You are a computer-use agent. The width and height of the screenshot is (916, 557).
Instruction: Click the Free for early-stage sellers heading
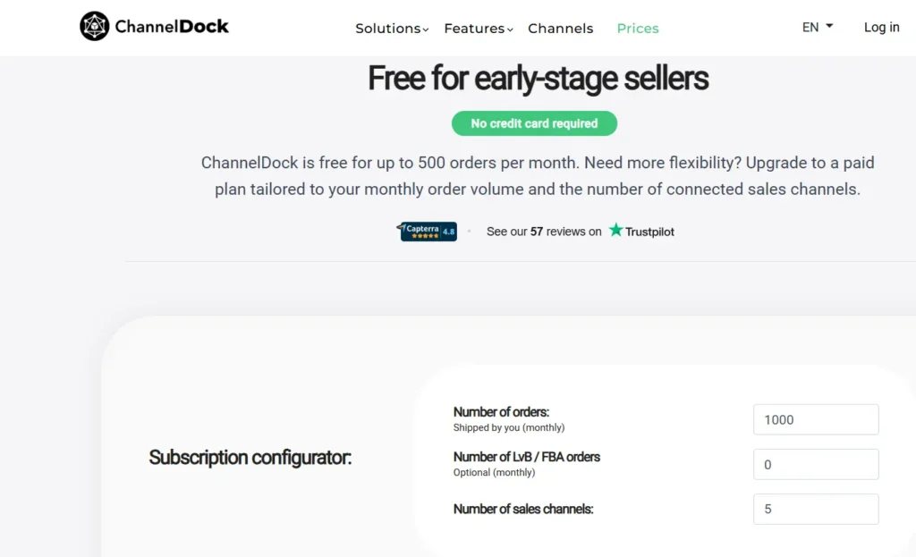(537, 79)
